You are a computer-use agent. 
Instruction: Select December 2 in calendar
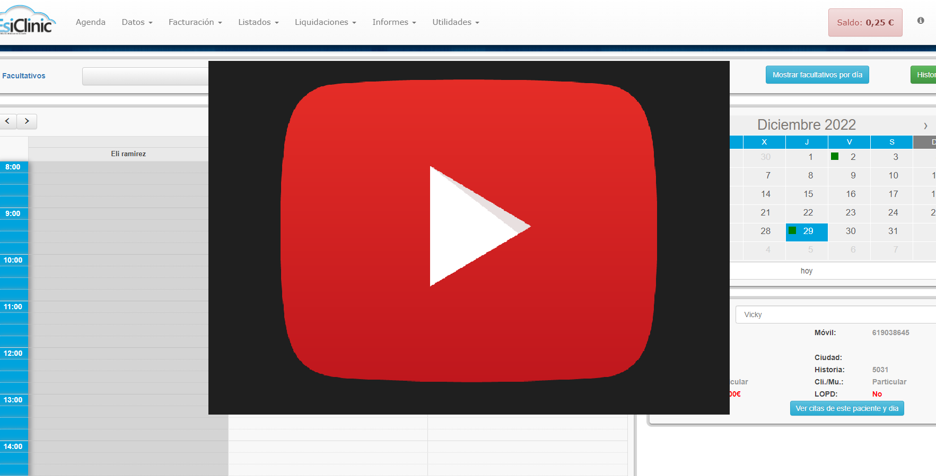pos(849,157)
